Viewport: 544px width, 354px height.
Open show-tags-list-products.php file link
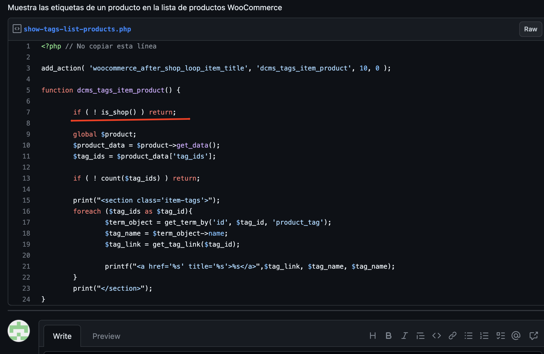coord(77,29)
